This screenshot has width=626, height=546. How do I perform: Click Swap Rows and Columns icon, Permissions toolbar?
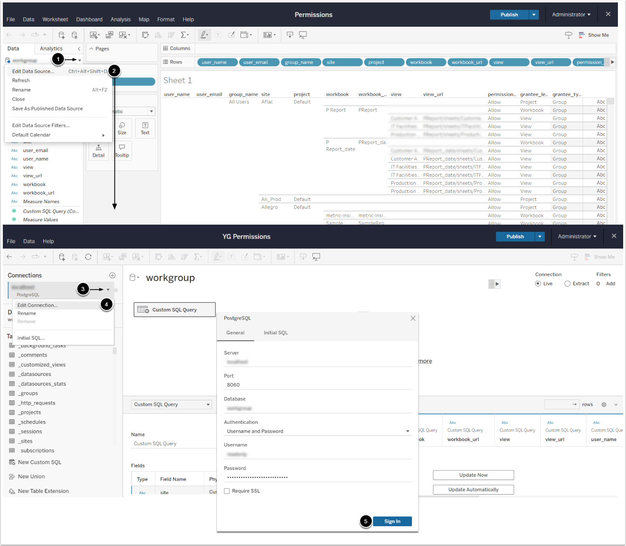145,35
